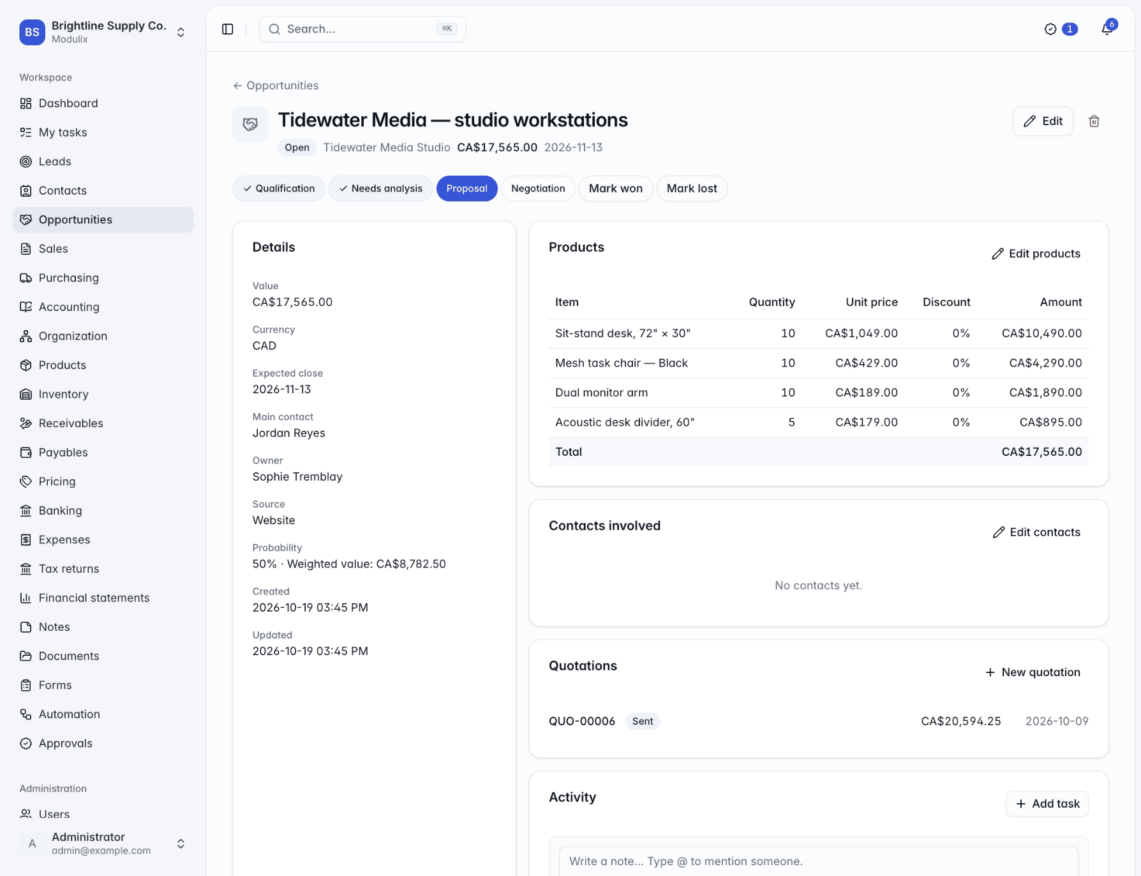
Task: Delete opportunity using trash icon
Action: click(x=1094, y=121)
